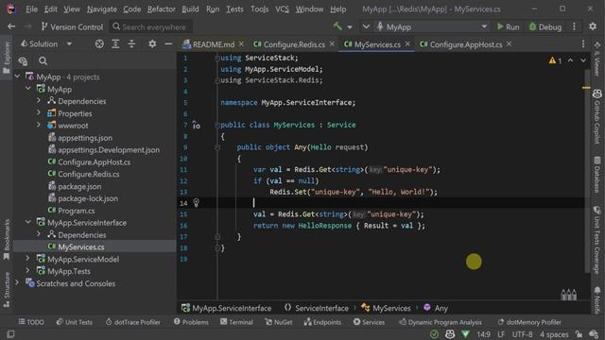Viewport: 605px width, 340px height.
Task: Open the Refactor menu
Action: (x=162, y=9)
